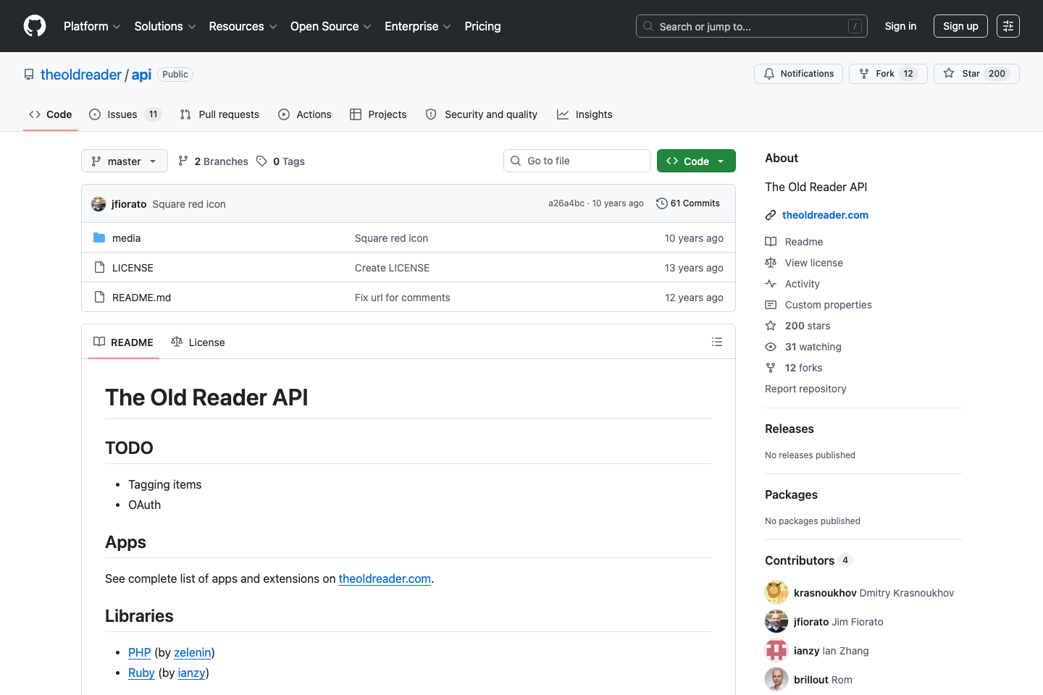Click the GitHub Octocat logo
Viewport: 1043px width, 695px height.
pos(34,26)
